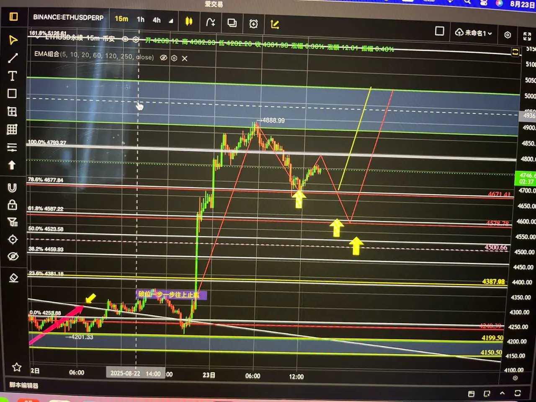Select the 78.6% 4677.84 Fibonacci level
This screenshot has height=402, width=536.
46,180
